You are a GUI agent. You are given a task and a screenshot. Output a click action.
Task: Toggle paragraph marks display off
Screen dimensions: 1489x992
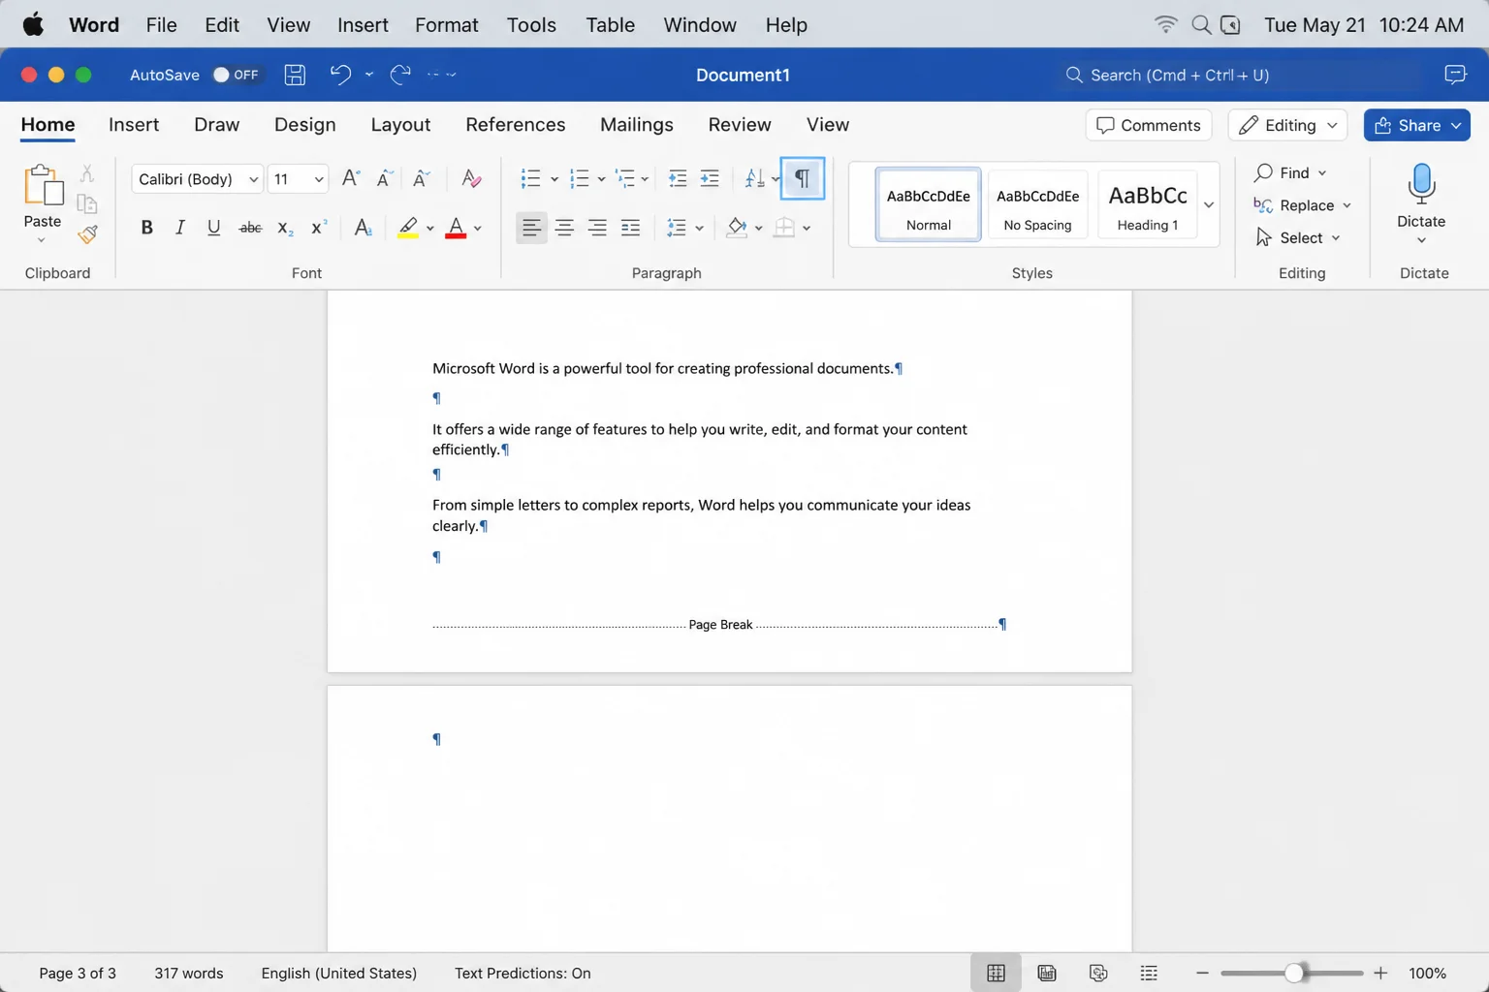(803, 178)
